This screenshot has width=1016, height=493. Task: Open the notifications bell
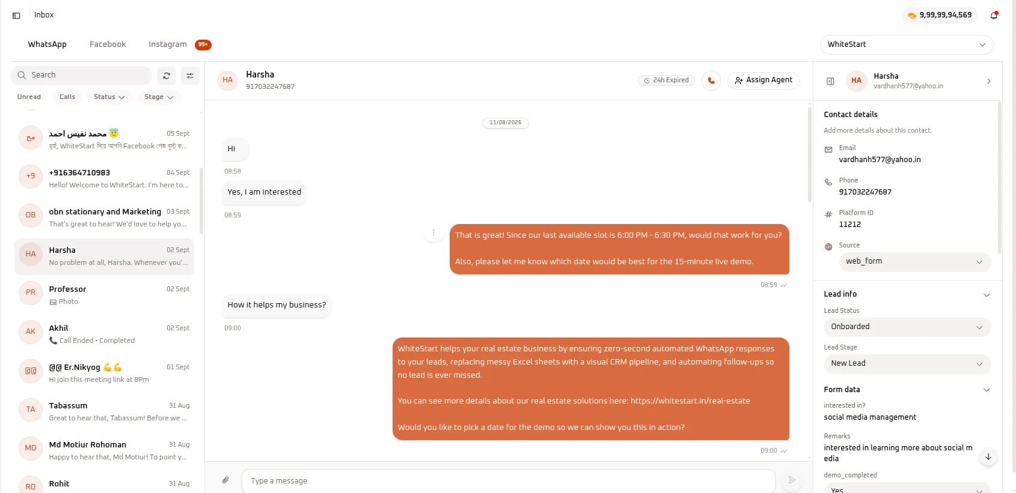994,15
